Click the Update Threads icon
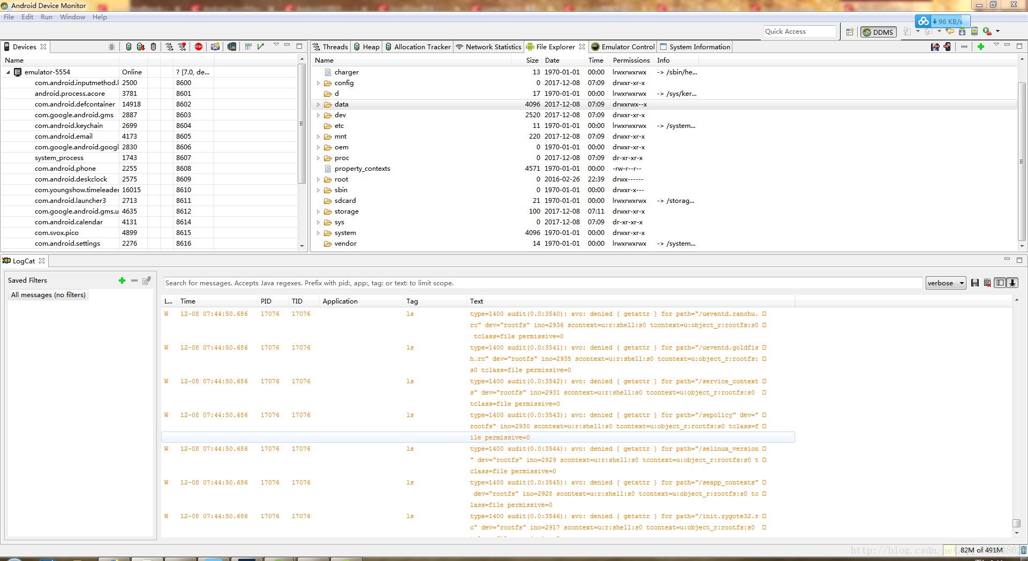The width and height of the screenshot is (1028, 561). [170, 47]
